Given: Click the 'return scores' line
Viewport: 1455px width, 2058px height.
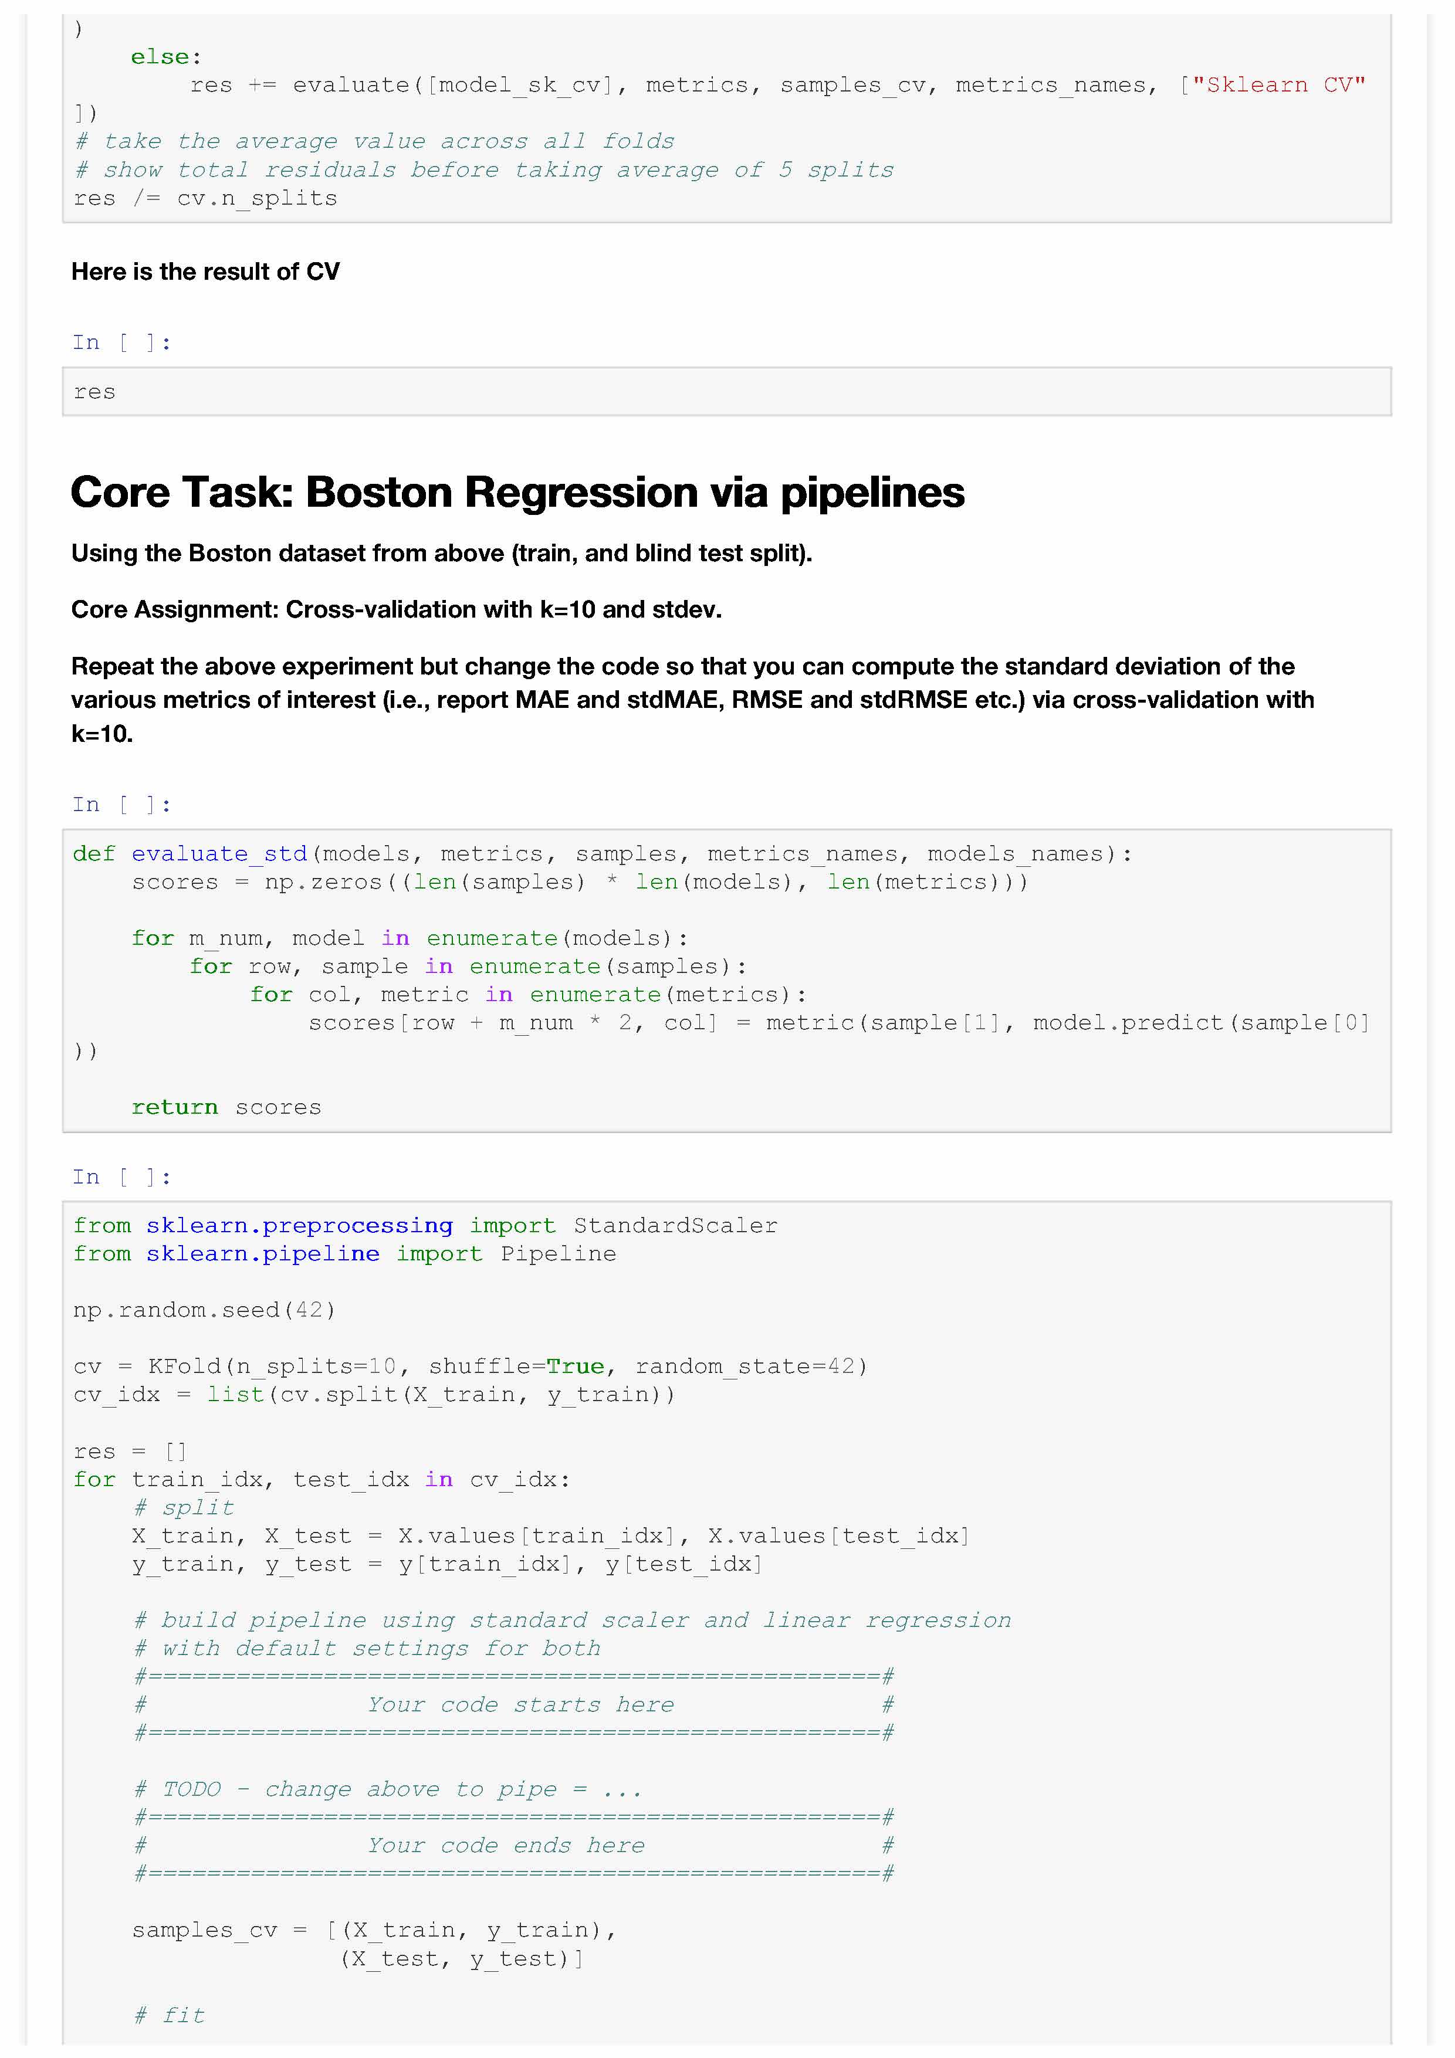Looking at the screenshot, I should point(226,1107).
